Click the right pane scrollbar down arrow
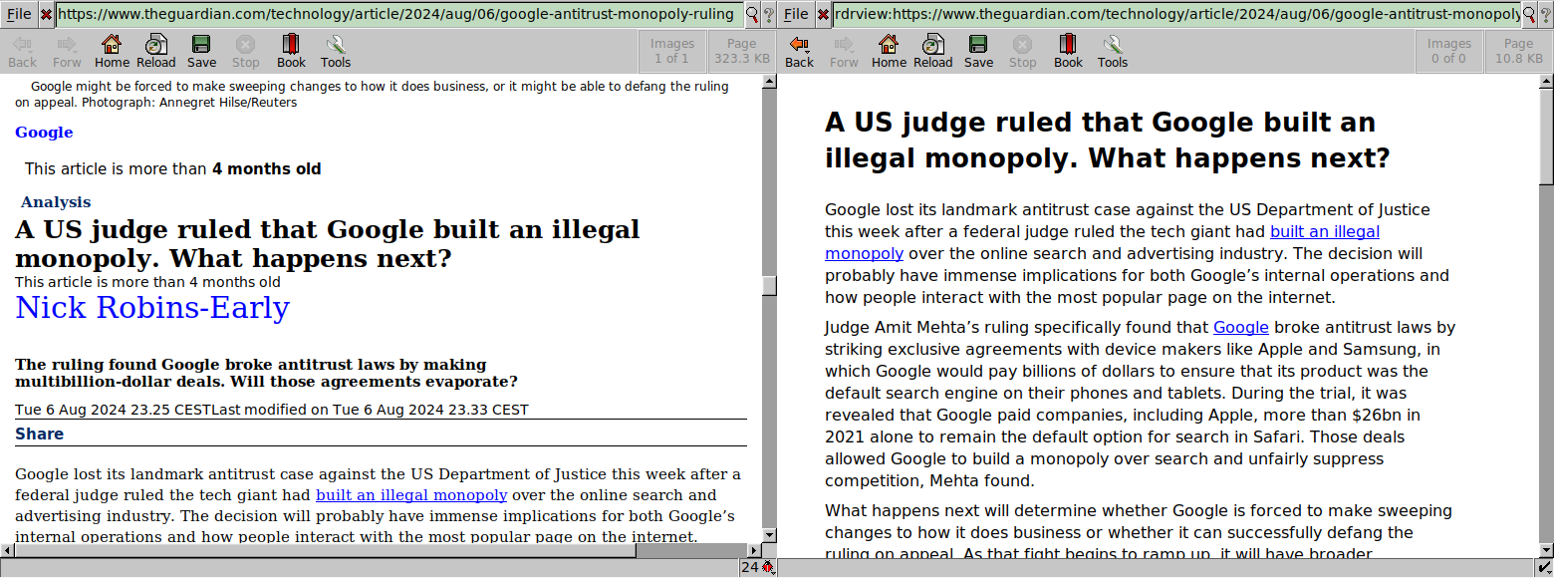 point(1546,550)
